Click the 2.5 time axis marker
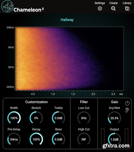 point(113,94)
